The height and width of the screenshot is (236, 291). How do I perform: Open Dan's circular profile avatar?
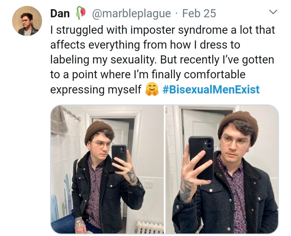(27, 21)
